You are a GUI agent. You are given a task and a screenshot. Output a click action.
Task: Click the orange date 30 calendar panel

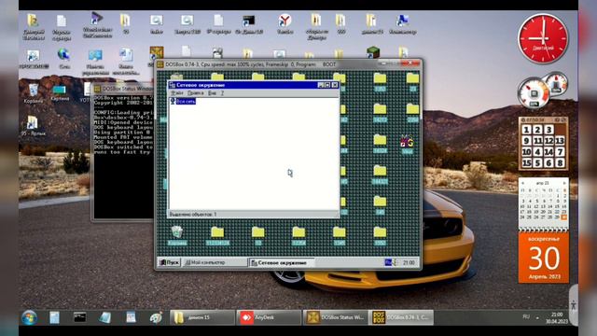[x=544, y=258]
